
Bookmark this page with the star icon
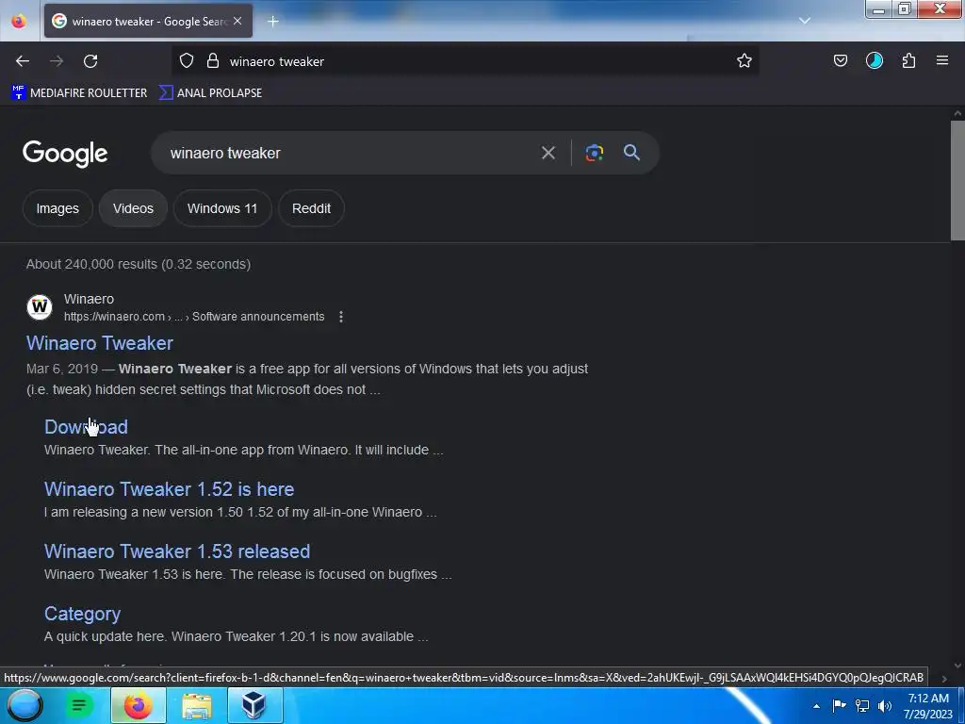[x=744, y=60]
